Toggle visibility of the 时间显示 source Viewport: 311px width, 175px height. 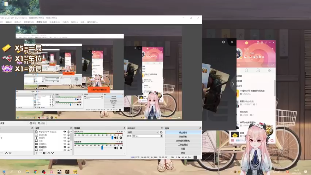[x=65, y=147]
